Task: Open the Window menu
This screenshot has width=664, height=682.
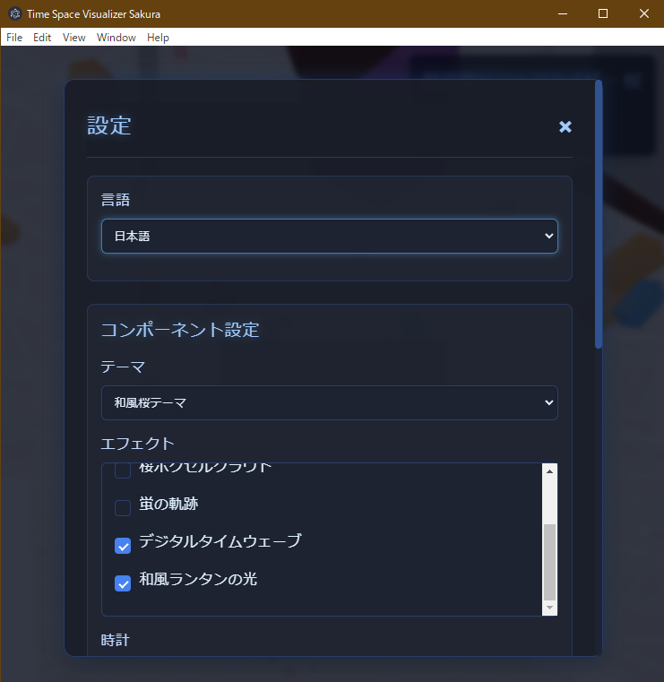Action: click(x=116, y=38)
